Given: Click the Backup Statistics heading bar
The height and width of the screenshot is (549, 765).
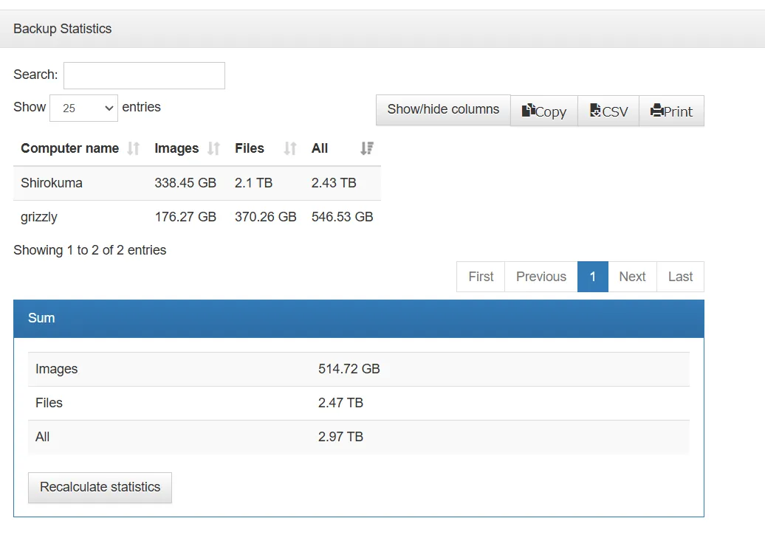Looking at the screenshot, I should pos(382,30).
